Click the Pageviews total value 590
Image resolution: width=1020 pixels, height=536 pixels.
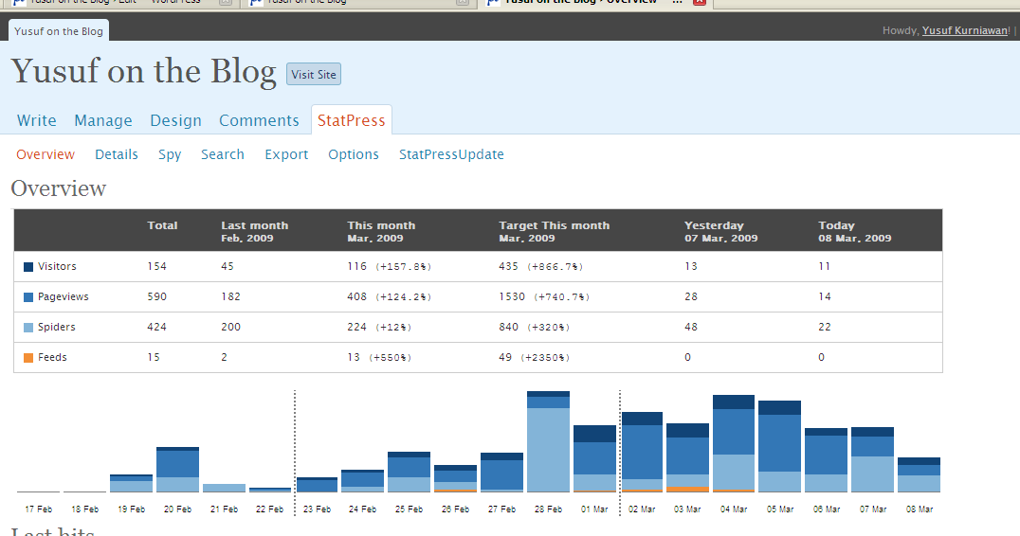click(156, 297)
